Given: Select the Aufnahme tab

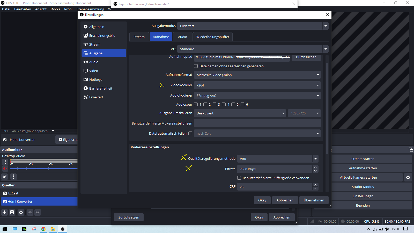Looking at the screenshot, I should coord(161,37).
